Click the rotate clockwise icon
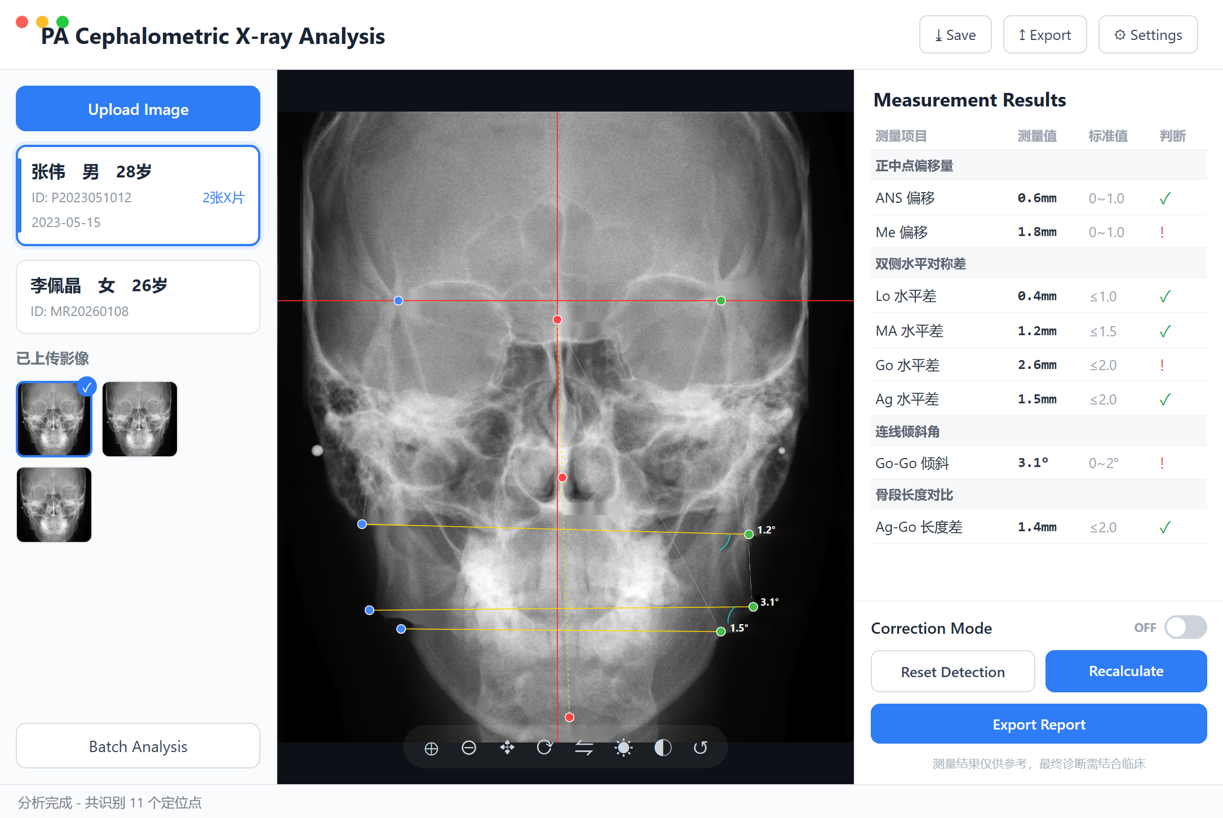This screenshot has height=818, width=1223. tap(545, 748)
